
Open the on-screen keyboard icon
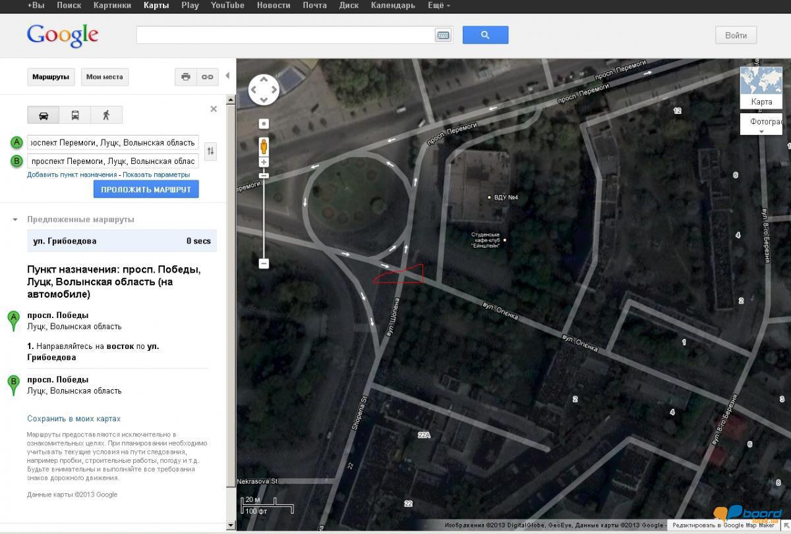[x=443, y=36]
